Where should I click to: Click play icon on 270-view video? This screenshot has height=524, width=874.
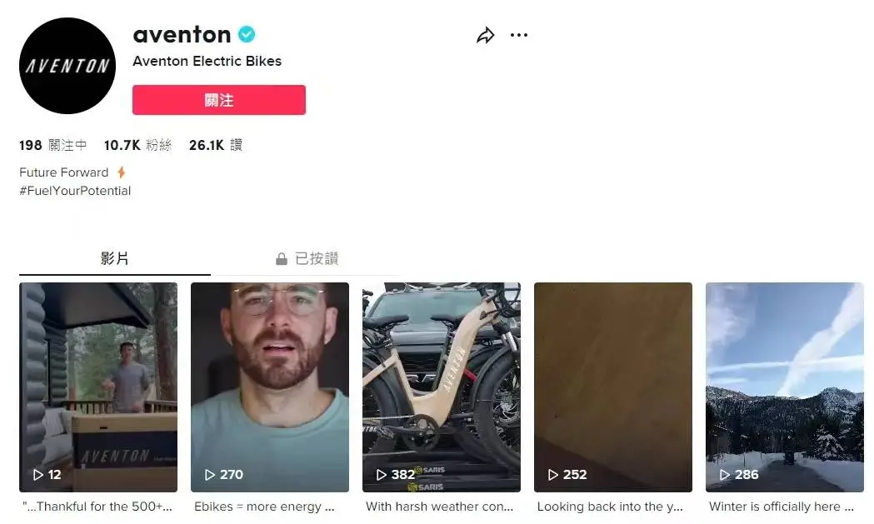(x=210, y=474)
